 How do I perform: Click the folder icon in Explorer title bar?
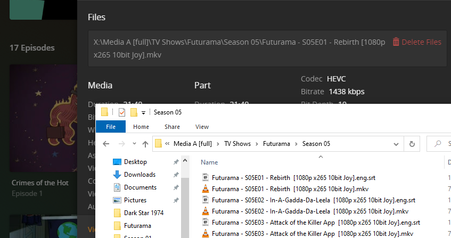[104, 112]
